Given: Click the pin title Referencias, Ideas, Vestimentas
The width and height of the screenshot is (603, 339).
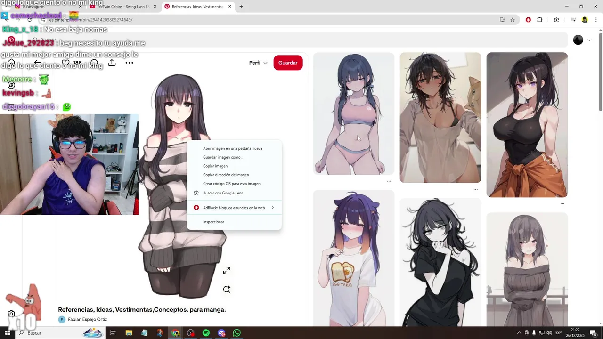Looking at the screenshot, I should pyautogui.click(x=142, y=310).
